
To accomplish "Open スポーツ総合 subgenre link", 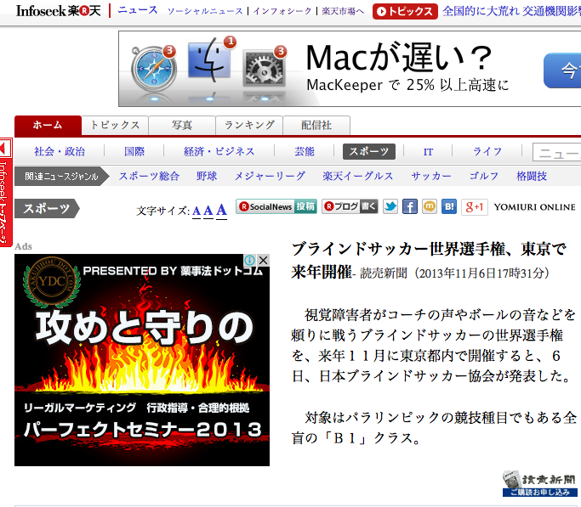I will pos(149,176).
